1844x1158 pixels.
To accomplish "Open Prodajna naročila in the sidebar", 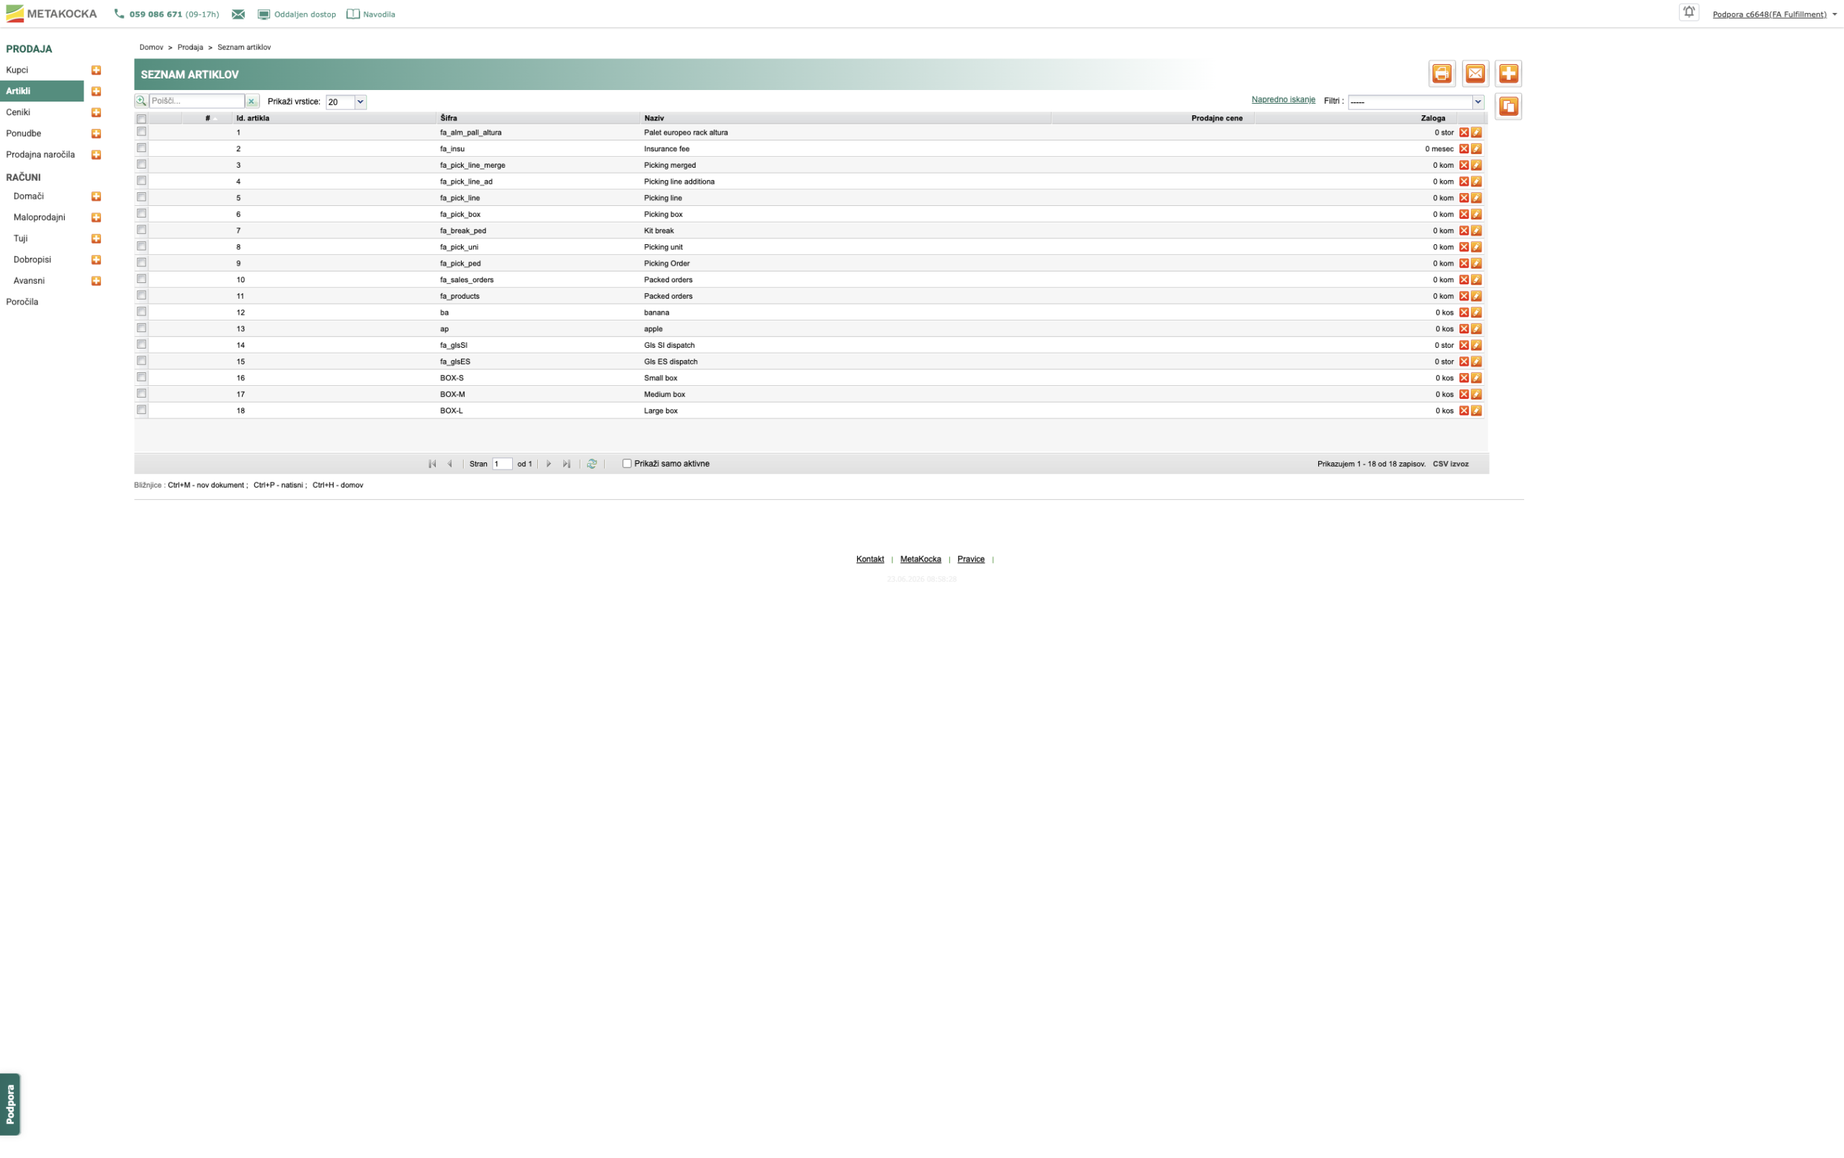I will point(40,155).
